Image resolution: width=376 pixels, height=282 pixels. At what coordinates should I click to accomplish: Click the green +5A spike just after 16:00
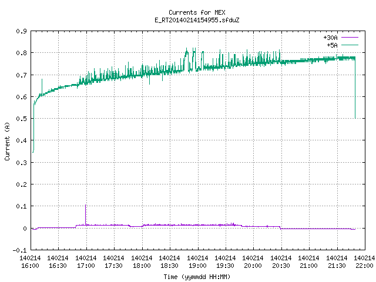click(42, 87)
